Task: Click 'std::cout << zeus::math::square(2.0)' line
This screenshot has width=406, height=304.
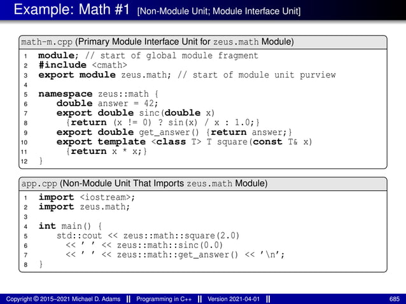Action: click(x=148, y=236)
